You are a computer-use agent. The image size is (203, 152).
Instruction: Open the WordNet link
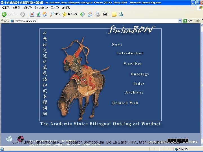(x=133, y=64)
